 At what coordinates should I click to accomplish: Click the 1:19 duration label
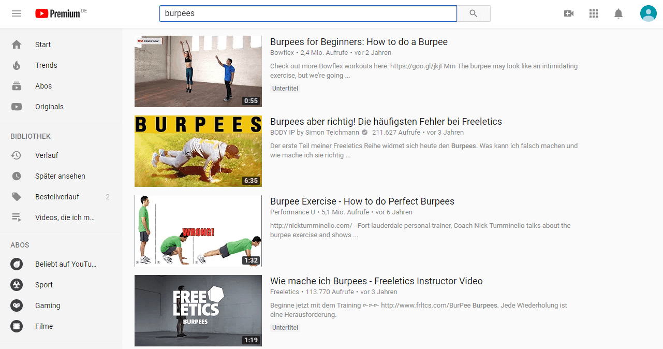251,340
